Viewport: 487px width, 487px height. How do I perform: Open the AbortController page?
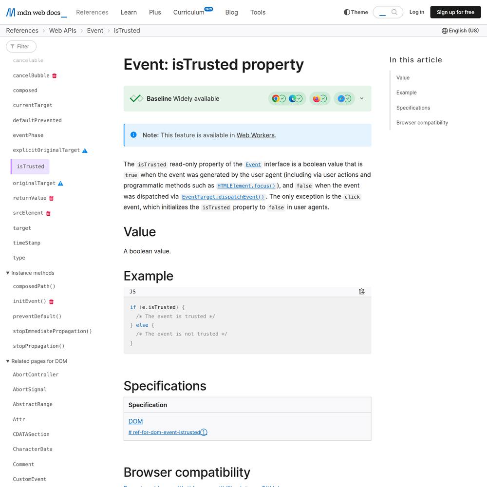(36, 375)
